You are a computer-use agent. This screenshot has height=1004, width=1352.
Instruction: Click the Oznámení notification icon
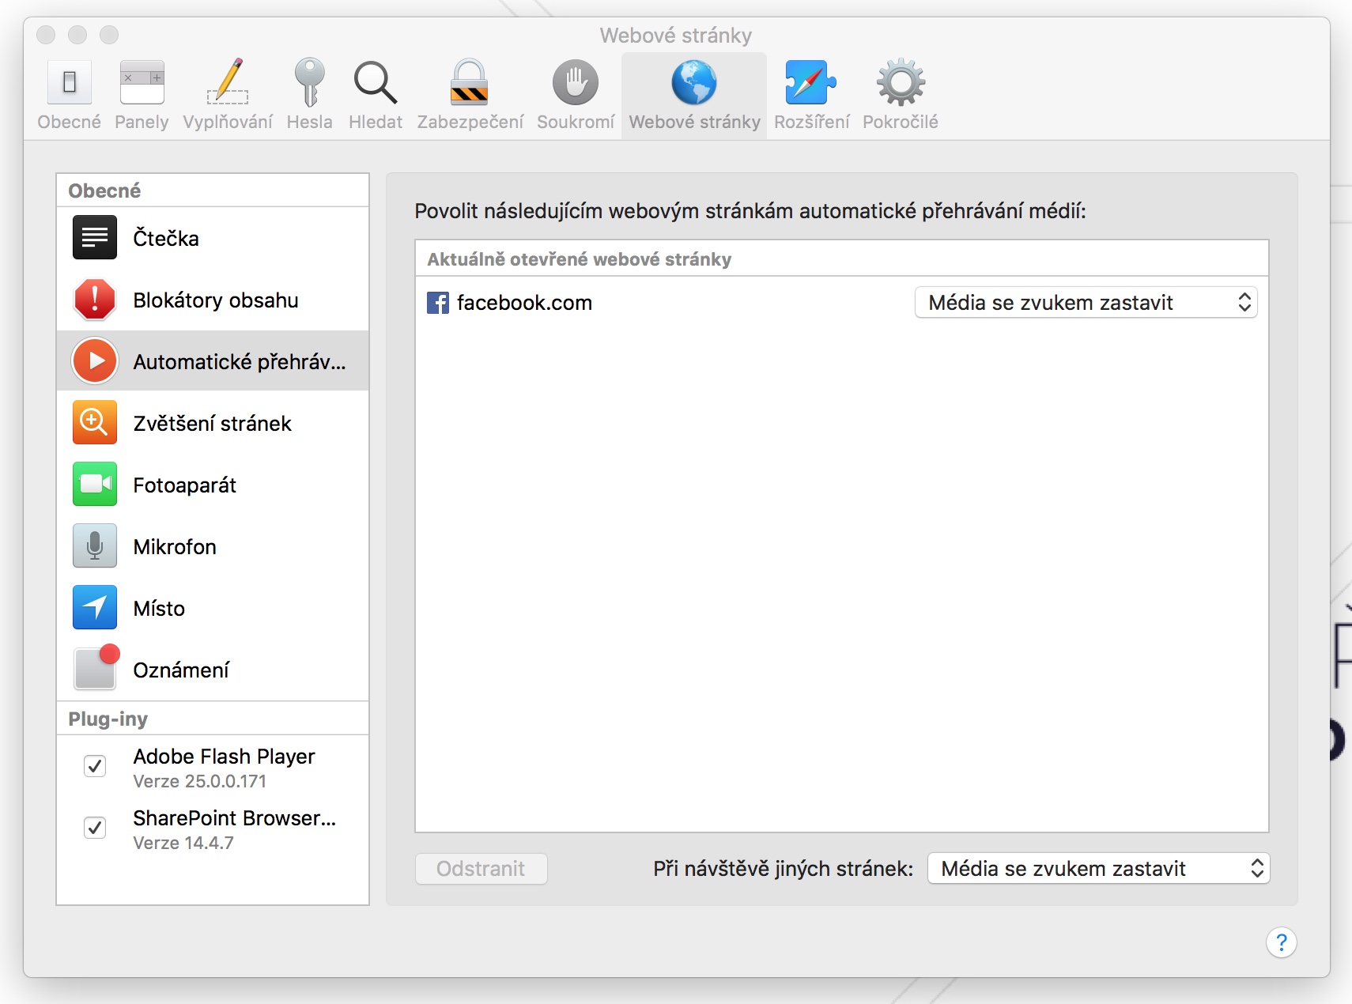96,668
